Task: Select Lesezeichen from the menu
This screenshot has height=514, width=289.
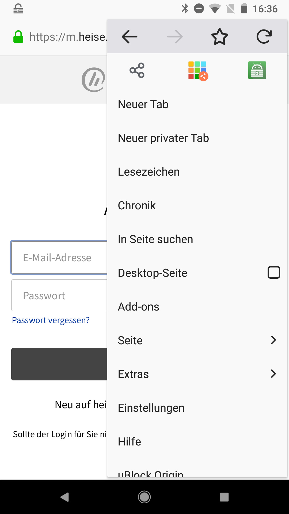Action: pyautogui.click(x=149, y=172)
